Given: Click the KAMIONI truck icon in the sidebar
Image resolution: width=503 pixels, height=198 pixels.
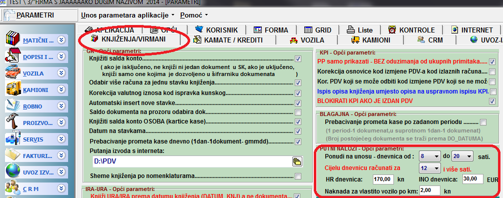Looking at the screenshot, I should click(13, 88).
